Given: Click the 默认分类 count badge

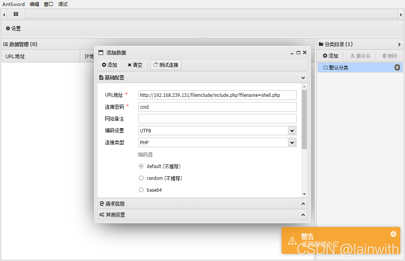Looking at the screenshot, I should pos(397,68).
